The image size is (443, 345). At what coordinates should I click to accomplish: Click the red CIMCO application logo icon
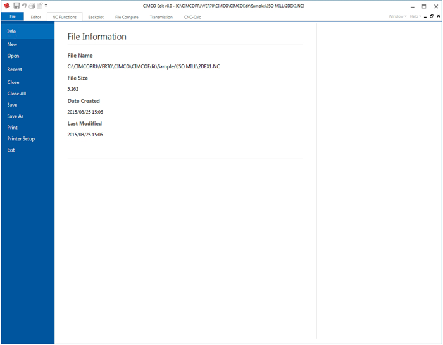(7, 6)
